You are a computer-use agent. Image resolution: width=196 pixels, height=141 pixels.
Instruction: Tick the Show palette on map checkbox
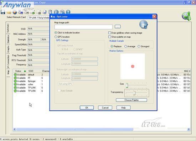click(109, 37)
